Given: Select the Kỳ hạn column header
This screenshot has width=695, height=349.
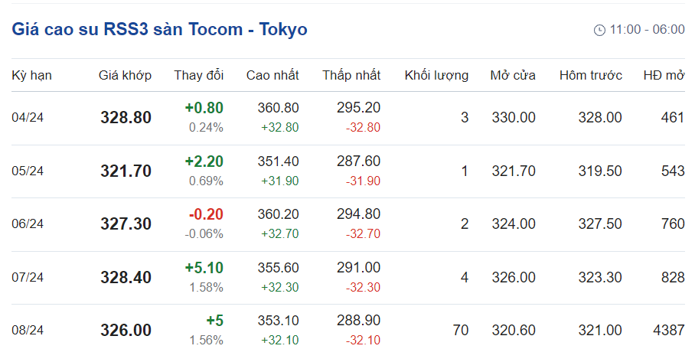Looking at the screenshot, I should click(31, 75).
